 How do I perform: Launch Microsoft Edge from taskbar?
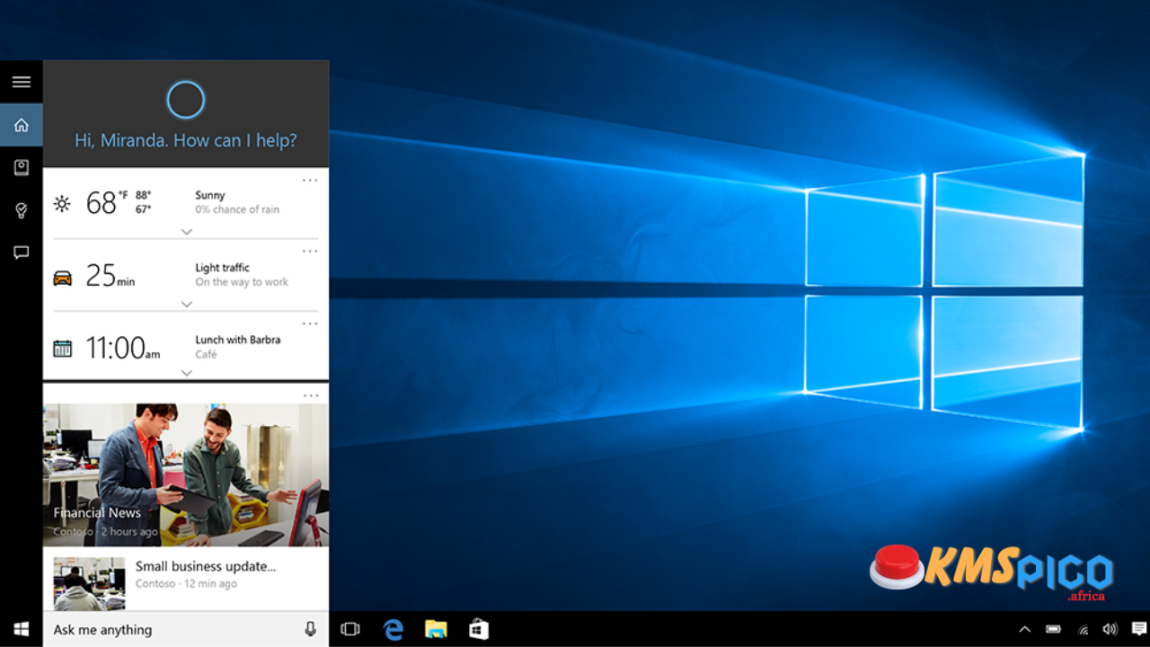coord(394,629)
